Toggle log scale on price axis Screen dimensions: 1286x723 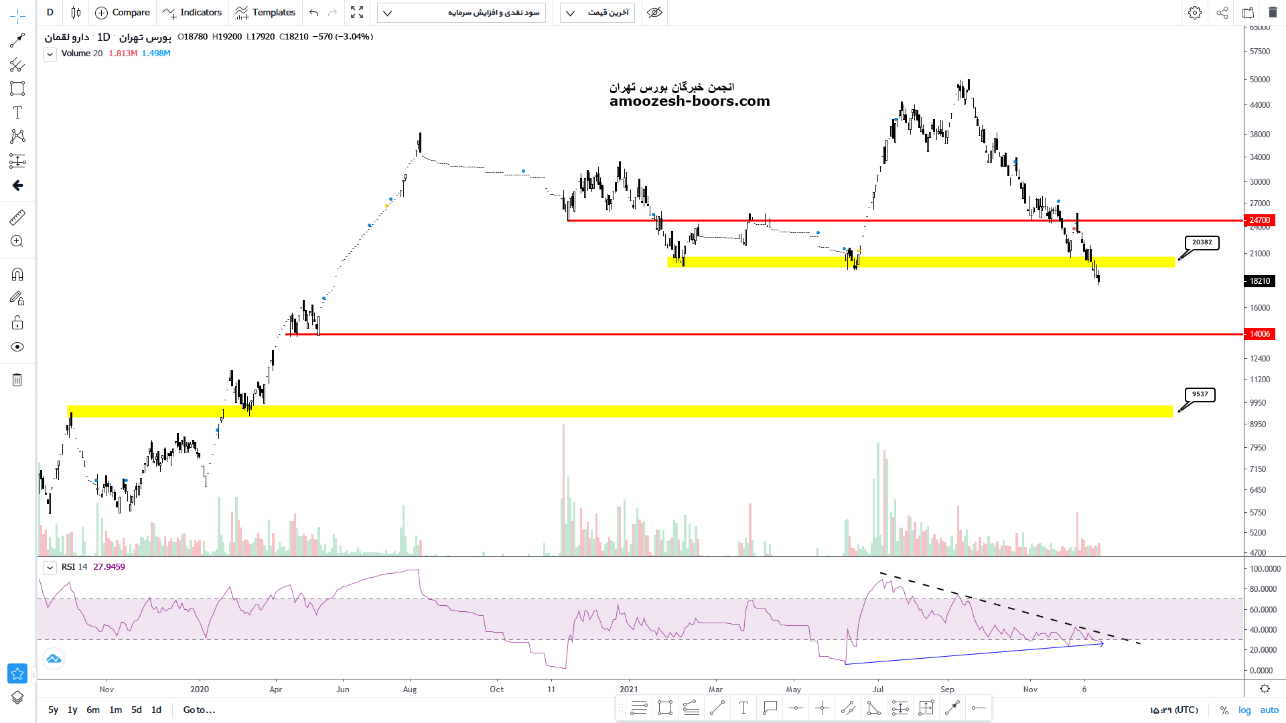pos(1244,710)
